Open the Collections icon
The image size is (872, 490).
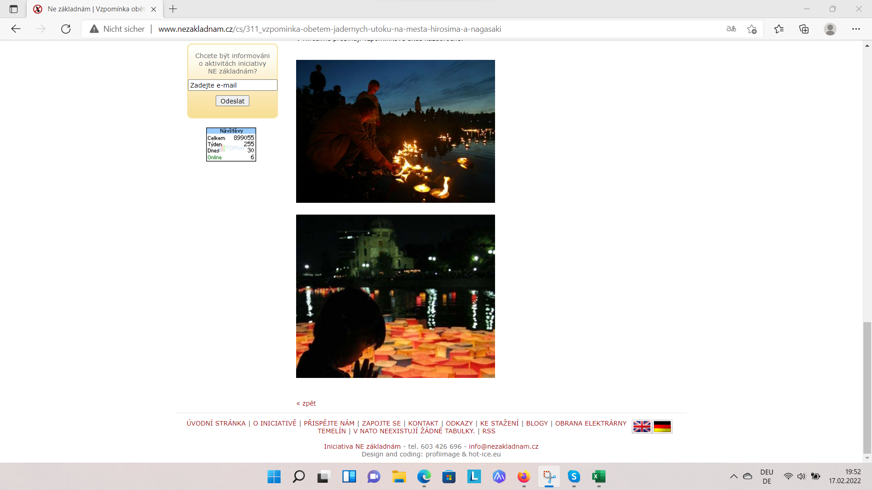click(804, 29)
